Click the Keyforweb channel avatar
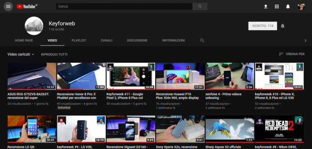The height and width of the screenshot is (149, 312). click(34, 26)
